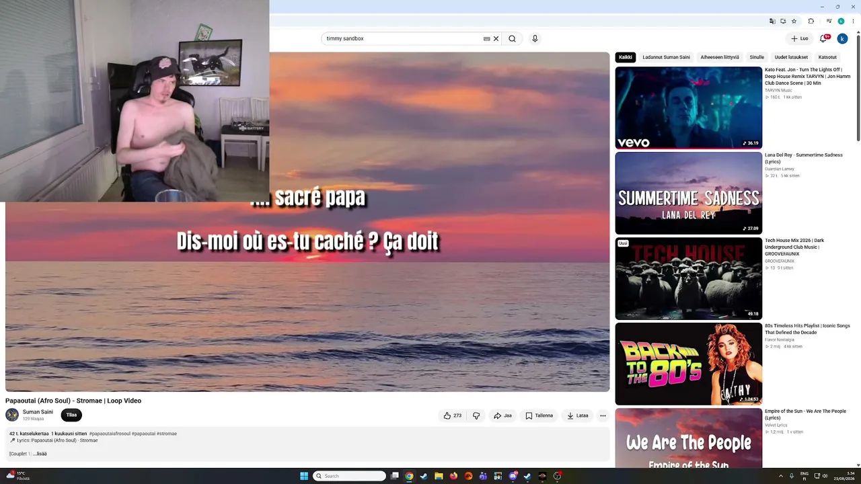The width and height of the screenshot is (861, 484).
Task: Open Microsoft Teams from the taskbar
Action: tap(483, 476)
